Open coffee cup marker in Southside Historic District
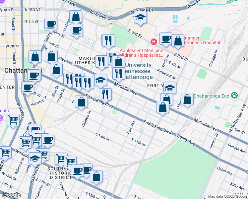 (x=77, y=171)
